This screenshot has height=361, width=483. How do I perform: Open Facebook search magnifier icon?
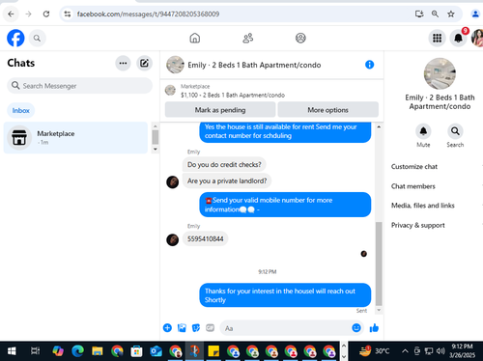pyautogui.click(x=37, y=39)
